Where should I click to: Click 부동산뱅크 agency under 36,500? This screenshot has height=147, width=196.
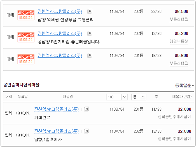(179, 19)
